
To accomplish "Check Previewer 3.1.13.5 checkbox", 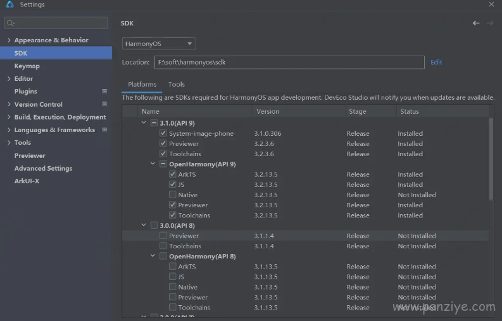I will [x=173, y=297].
